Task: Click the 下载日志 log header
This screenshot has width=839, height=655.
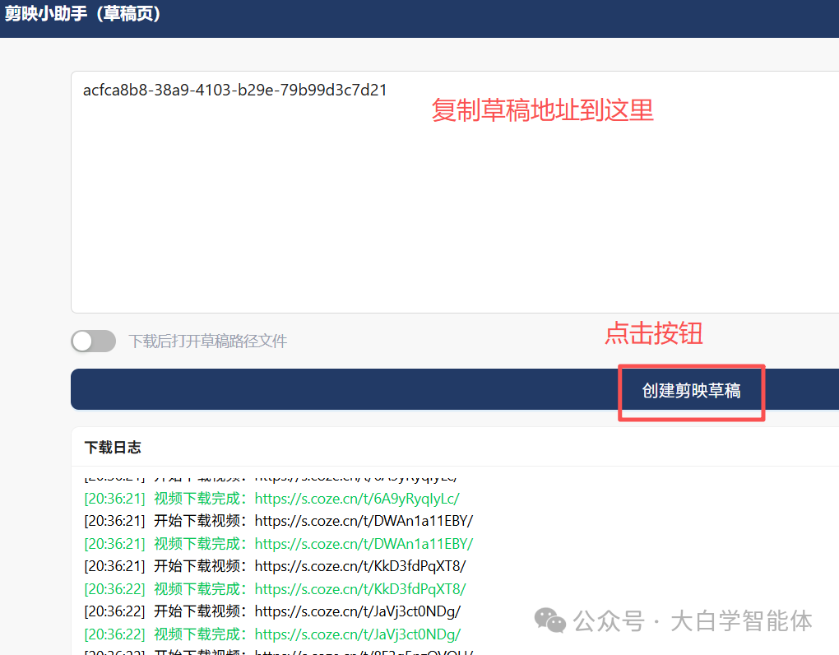Action: click(113, 448)
